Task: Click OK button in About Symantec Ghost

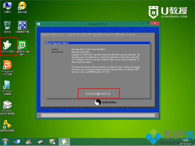Action: [98, 94]
